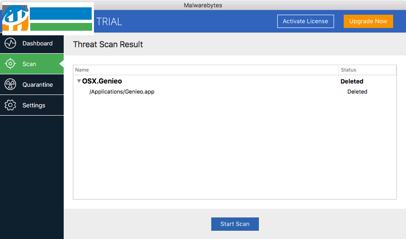Click the Activate License button
406x239 pixels.
pyautogui.click(x=306, y=21)
